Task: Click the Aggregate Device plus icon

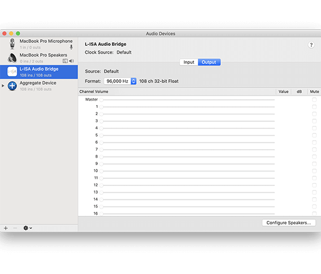Action: 12,86
